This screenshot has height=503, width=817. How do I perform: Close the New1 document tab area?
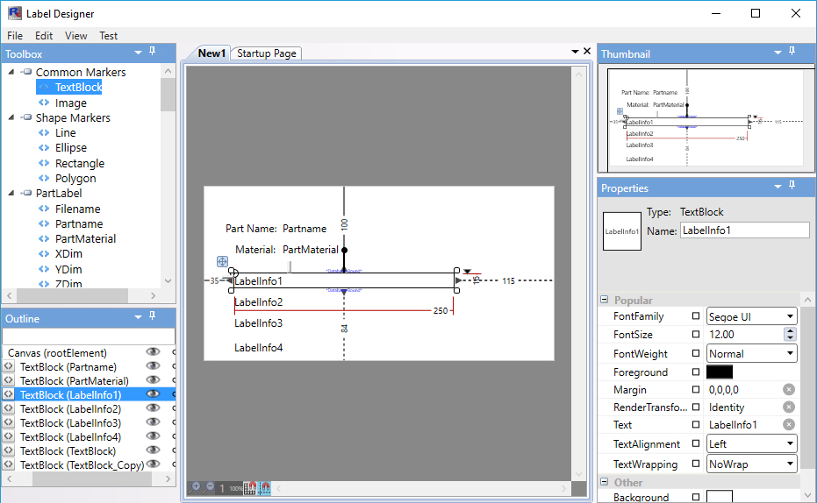[x=587, y=51]
